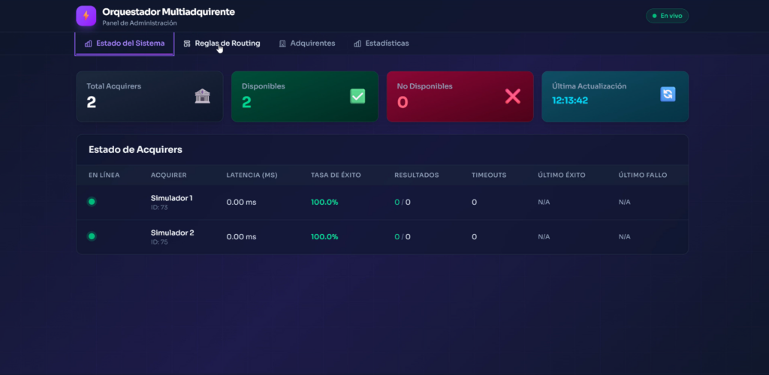
Task: Click the green online dot for Simulador 1
Action: pyautogui.click(x=92, y=202)
